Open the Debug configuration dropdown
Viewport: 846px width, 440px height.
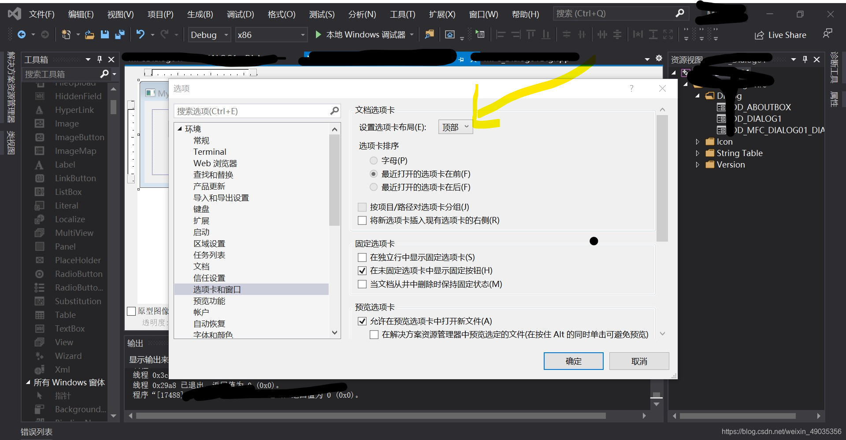(209, 35)
